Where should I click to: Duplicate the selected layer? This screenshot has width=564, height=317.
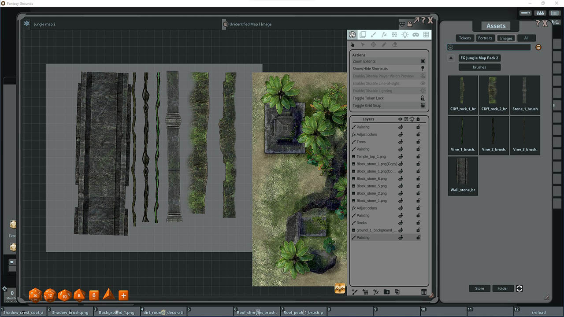coord(397,291)
